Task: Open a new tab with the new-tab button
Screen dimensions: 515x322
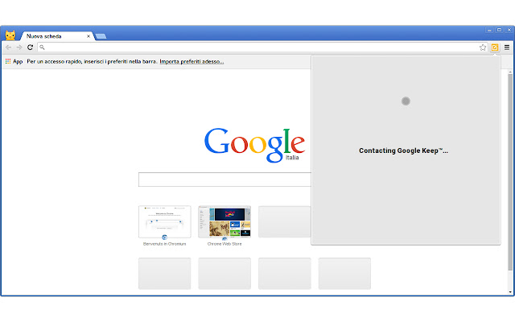Action: pyautogui.click(x=101, y=36)
